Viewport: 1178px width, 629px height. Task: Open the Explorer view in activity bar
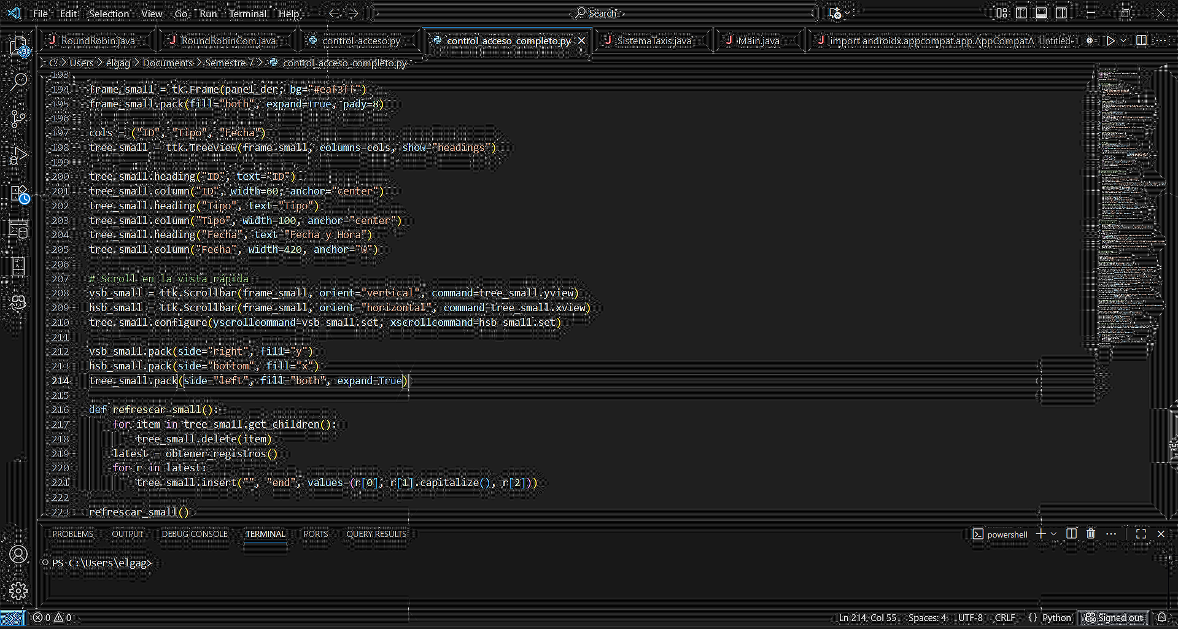tap(18, 46)
